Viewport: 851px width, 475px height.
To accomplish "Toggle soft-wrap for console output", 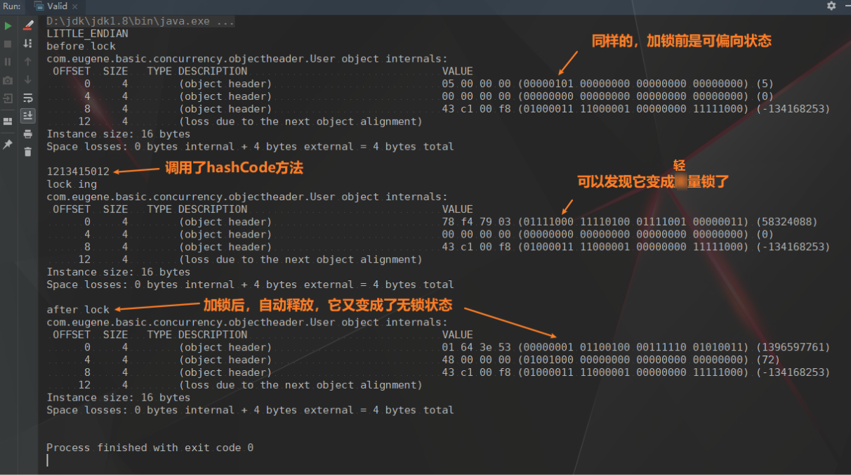I will click(x=28, y=98).
